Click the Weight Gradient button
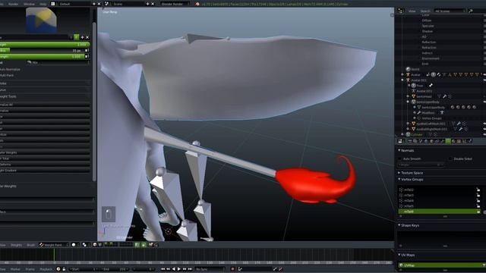 pos(45,170)
